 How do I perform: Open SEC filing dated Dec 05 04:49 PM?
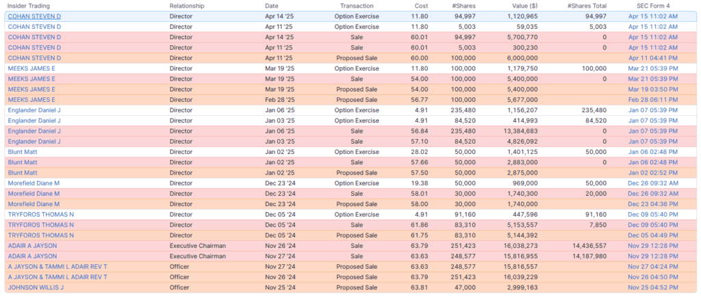[x=652, y=235]
